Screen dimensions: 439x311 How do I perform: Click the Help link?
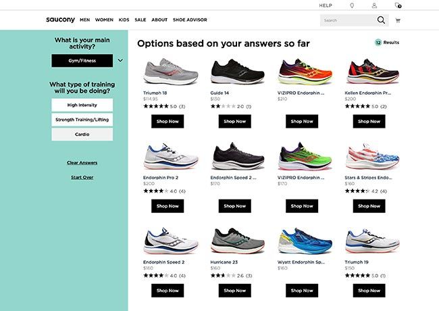tap(326, 5)
